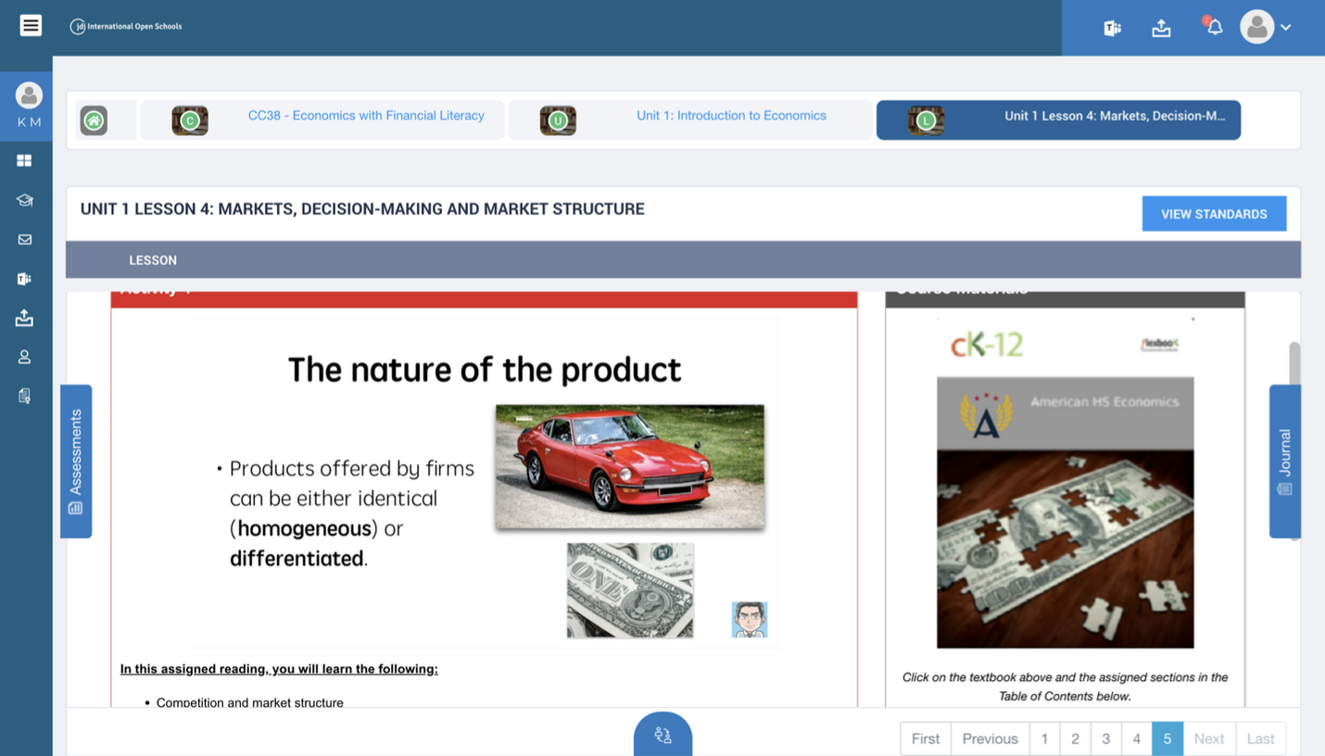The height and width of the screenshot is (756, 1325).
Task: Open the hamburger menu
Action: (31, 25)
